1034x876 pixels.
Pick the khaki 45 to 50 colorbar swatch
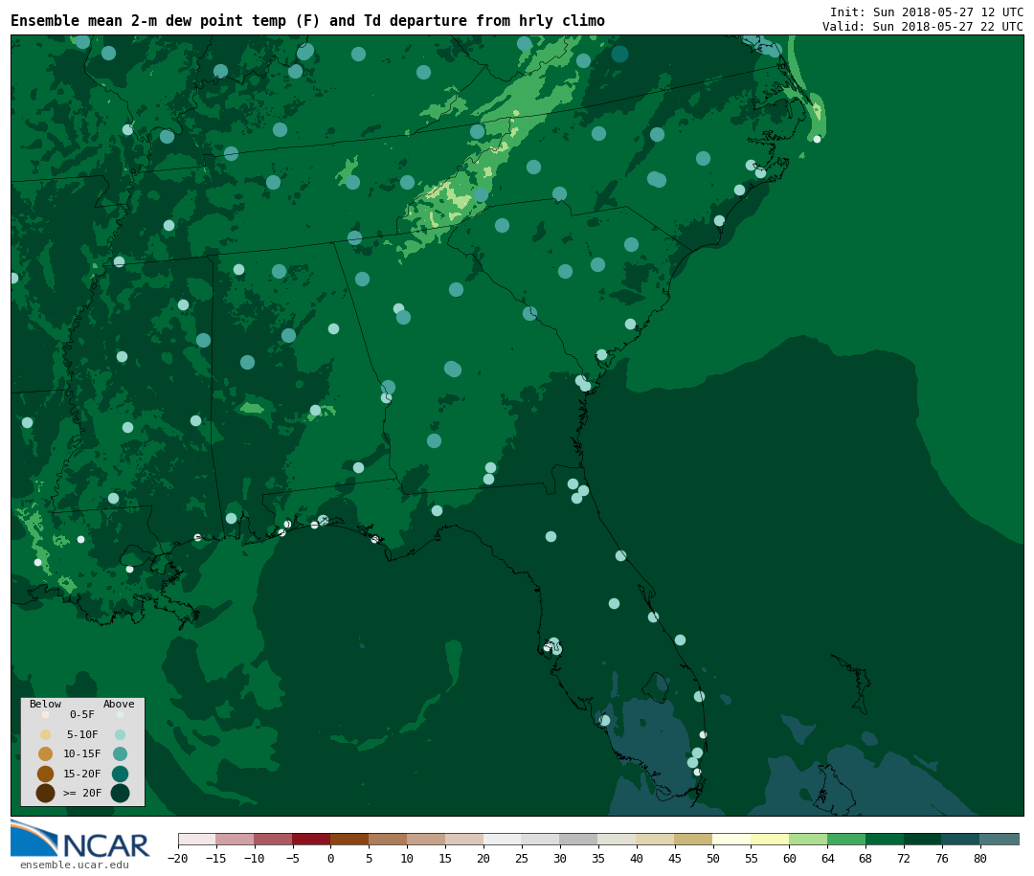coord(694,839)
